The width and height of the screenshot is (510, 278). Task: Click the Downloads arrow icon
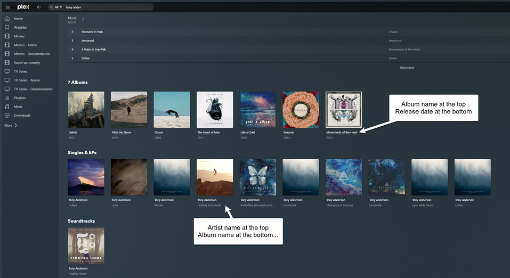(7, 115)
